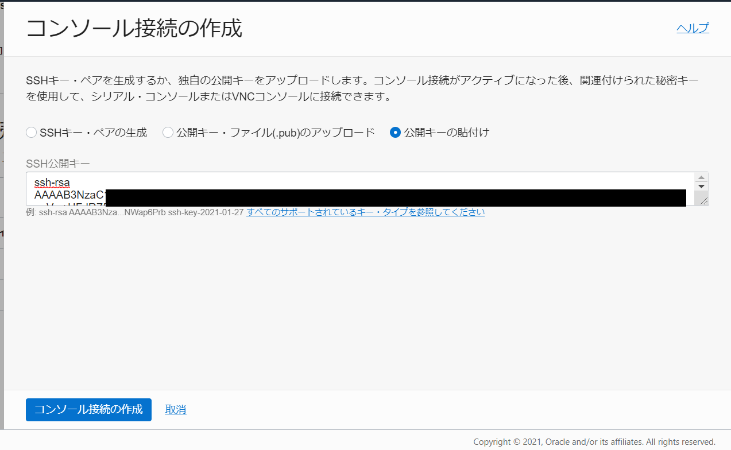Screen dimensions: 731x450
Task: Open the "ヘルプ" help link
Action: 692,28
